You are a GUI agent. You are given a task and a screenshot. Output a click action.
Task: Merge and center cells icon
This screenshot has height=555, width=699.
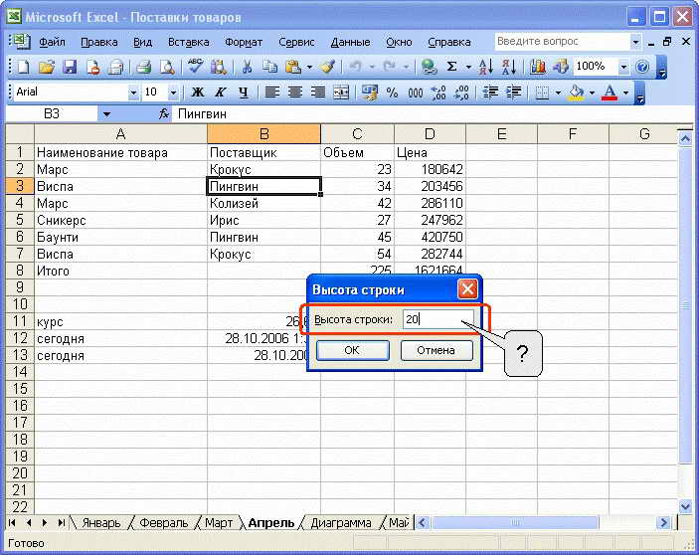(341, 92)
